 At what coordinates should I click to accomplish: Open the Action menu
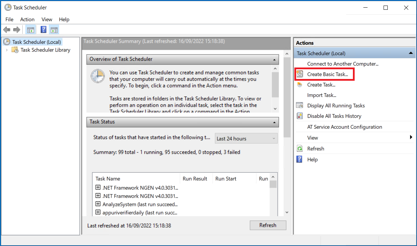[x=27, y=19]
